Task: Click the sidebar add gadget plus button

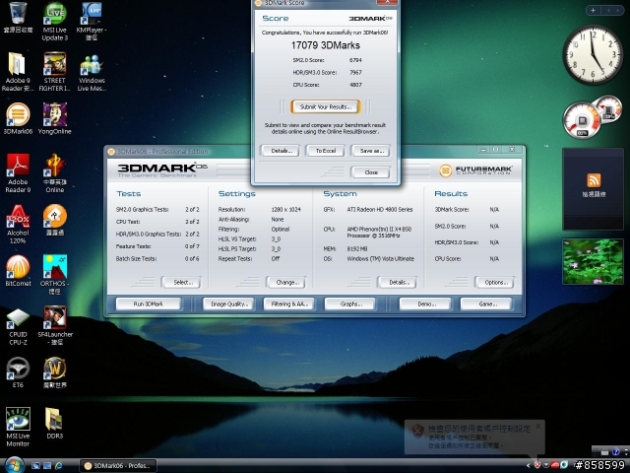Action: click(x=593, y=11)
